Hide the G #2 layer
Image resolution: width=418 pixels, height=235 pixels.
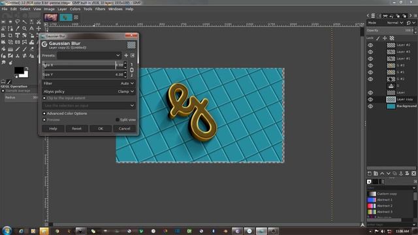[370, 79]
